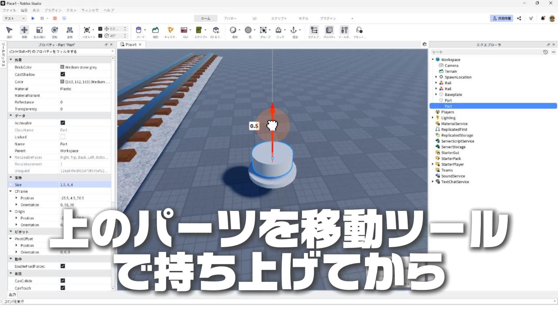Click the Lock tool icon
Viewport: 558px width, 314px height.
click(278, 30)
